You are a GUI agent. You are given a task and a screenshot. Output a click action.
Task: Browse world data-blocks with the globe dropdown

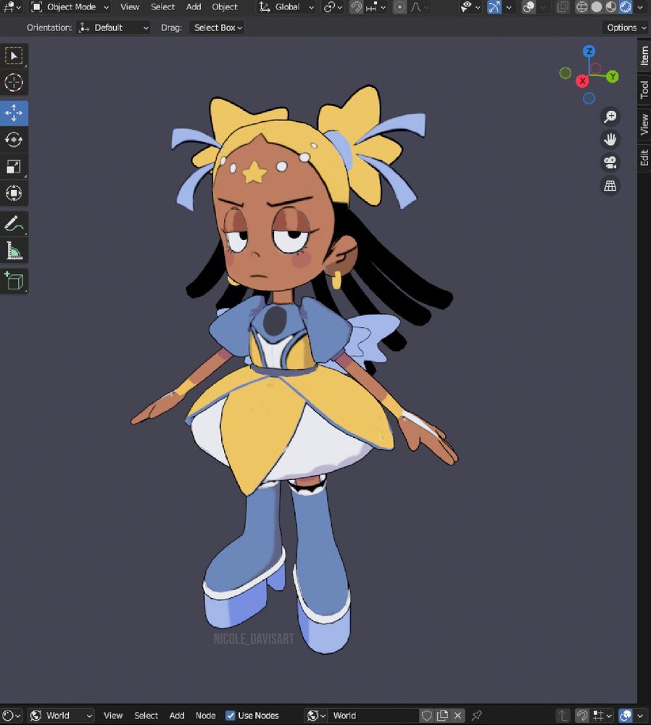316,716
